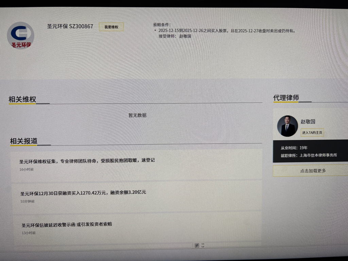Click 进入TA的主页 button
Screen dimensions: 348x261
tap(312, 133)
